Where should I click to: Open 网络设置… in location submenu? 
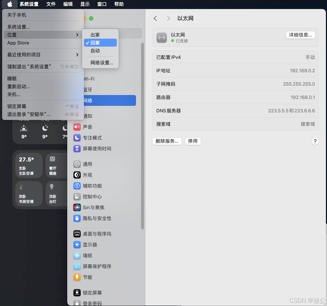point(100,63)
